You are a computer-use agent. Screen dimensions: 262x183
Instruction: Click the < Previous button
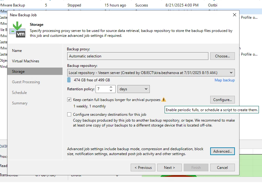(143, 168)
